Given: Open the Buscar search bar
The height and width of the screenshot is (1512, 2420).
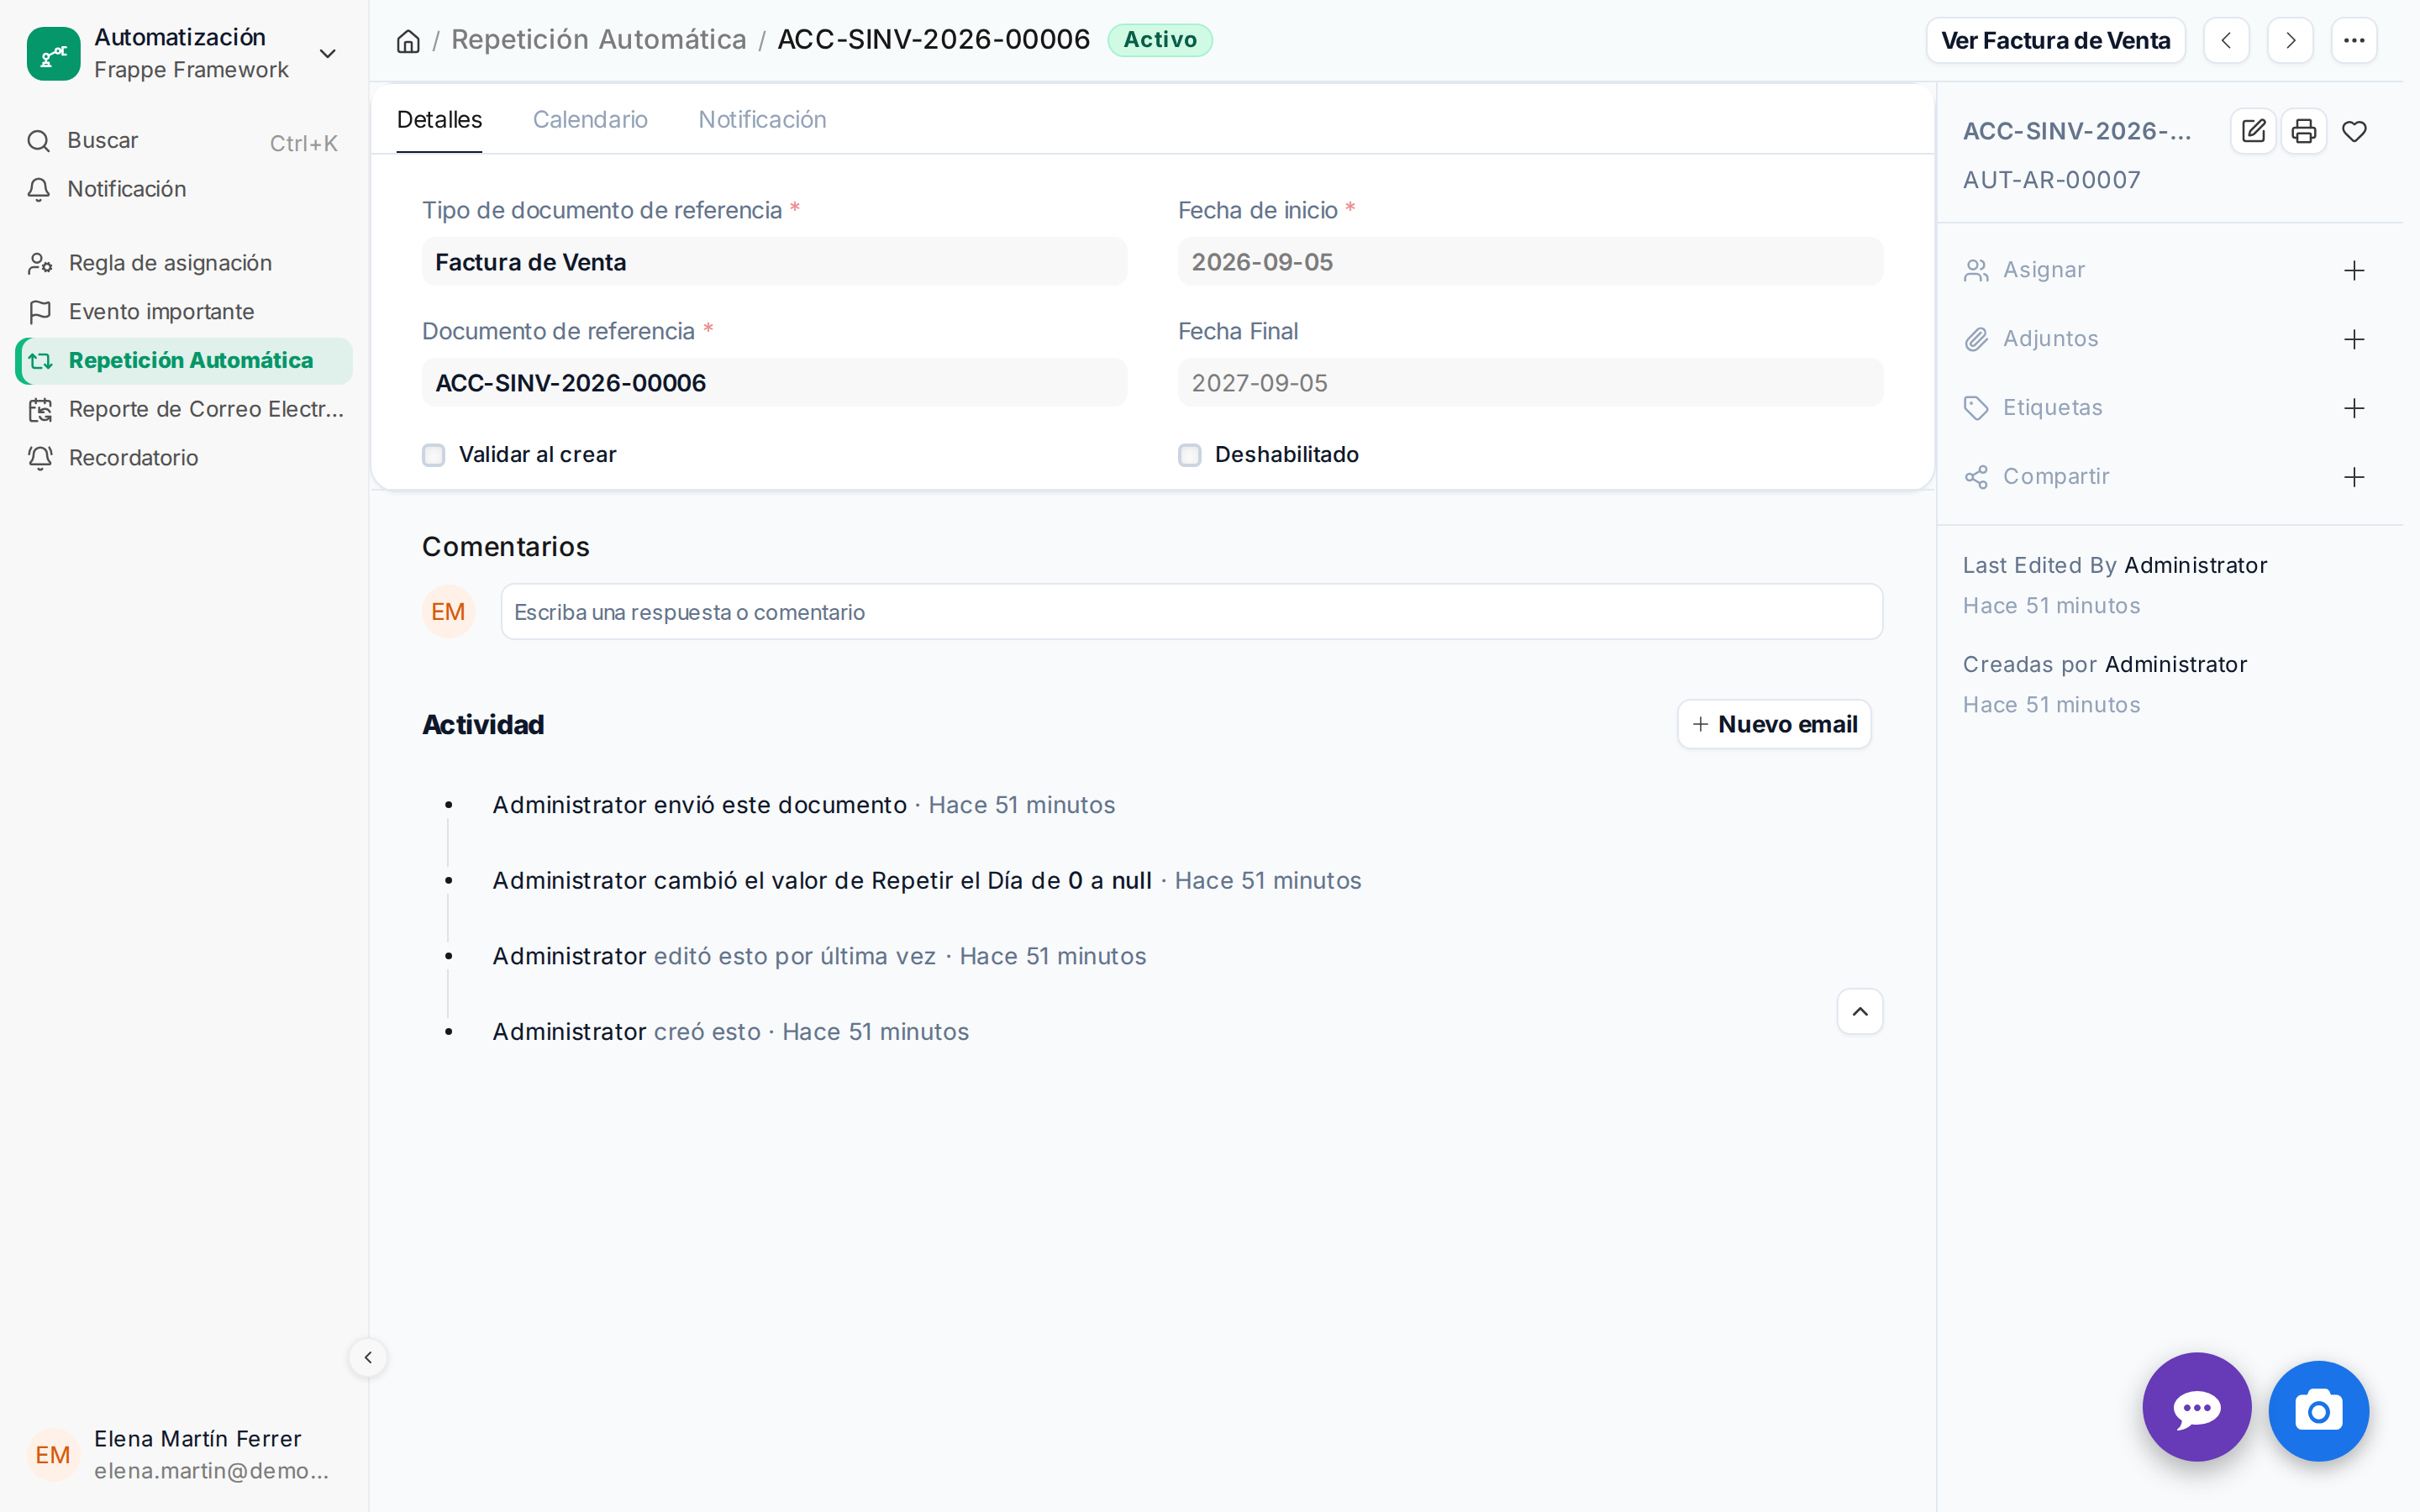Looking at the screenshot, I should 184,141.
